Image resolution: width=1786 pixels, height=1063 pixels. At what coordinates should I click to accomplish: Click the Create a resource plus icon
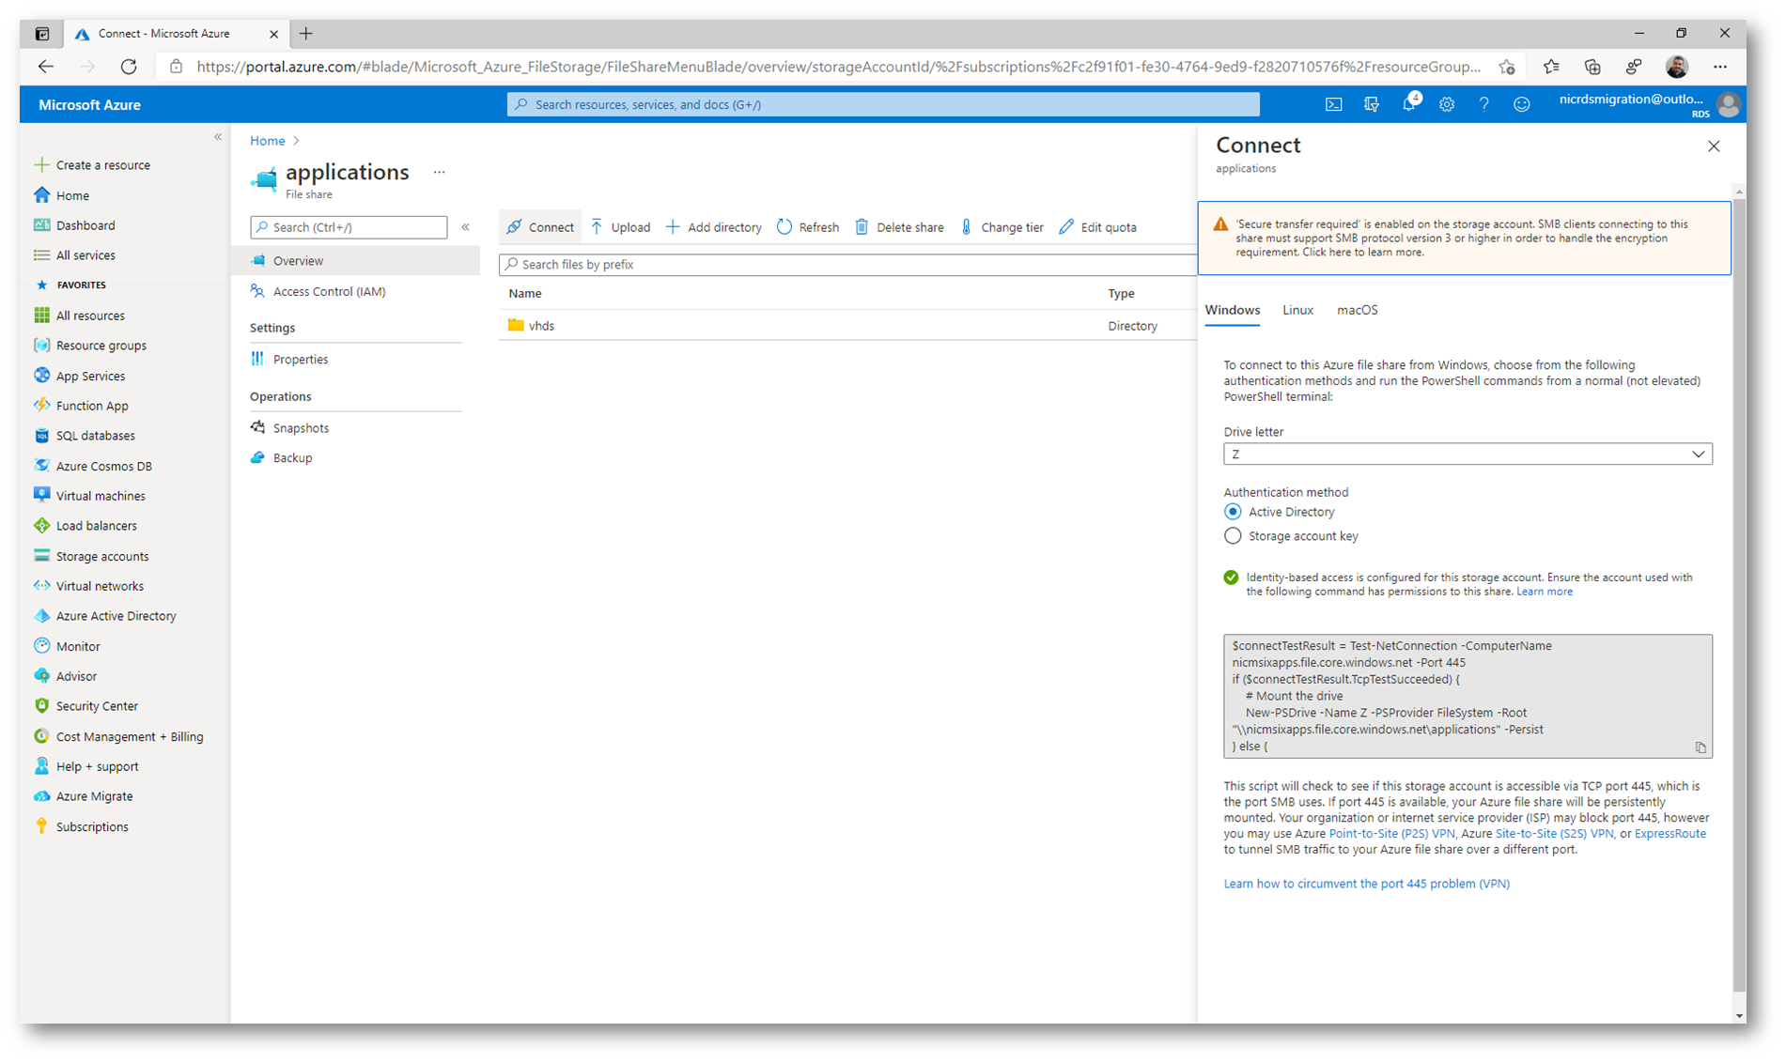(41, 164)
